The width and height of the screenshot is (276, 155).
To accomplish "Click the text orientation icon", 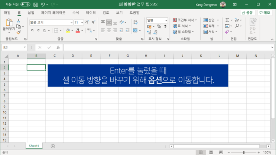I will [x=121, y=22].
